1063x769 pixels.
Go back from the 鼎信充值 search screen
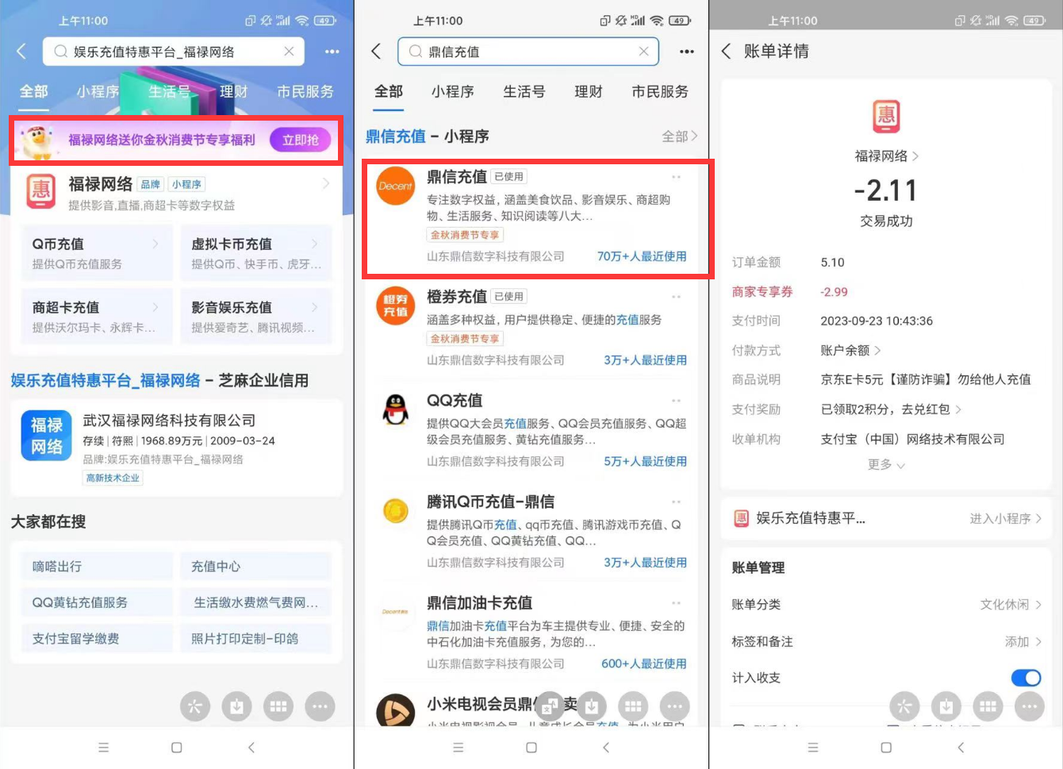(x=376, y=52)
